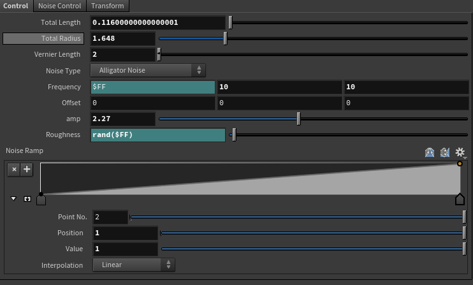The width and height of the screenshot is (473, 285).
Task: Open the Interpolation Linear dropdown
Action: pyautogui.click(x=134, y=265)
